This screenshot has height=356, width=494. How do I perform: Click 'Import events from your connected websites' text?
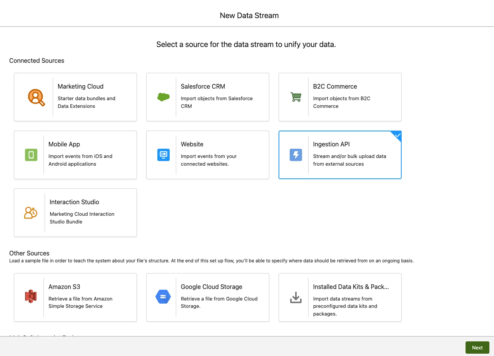click(209, 160)
